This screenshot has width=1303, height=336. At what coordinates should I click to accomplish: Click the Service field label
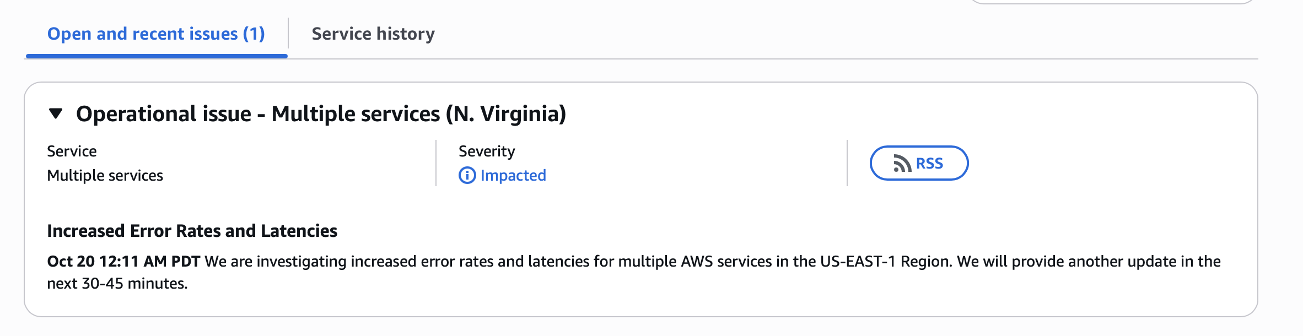click(x=72, y=151)
